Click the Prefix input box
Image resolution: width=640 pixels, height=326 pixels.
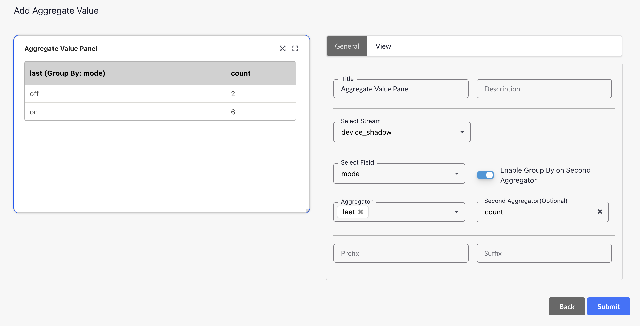(401, 253)
